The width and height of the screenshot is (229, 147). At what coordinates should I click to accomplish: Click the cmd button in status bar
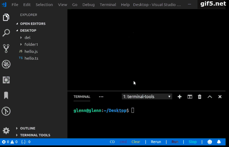(123, 142)
